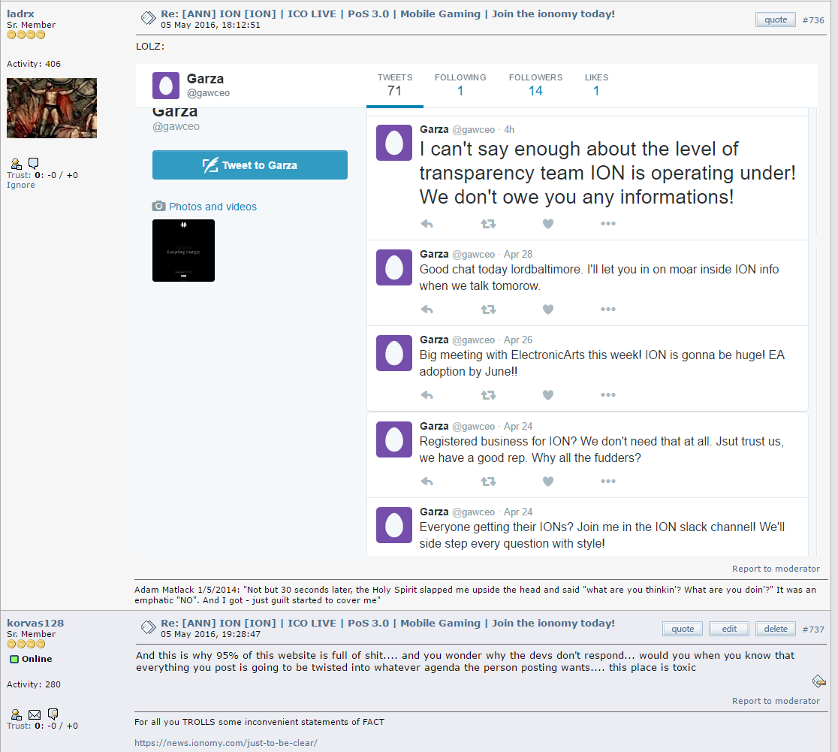
Task: Like the ElectronicArts meeting tweet
Action: [x=548, y=394]
